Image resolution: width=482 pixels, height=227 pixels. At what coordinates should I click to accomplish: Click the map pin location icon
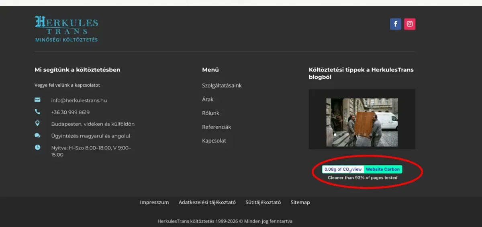[x=37, y=123]
